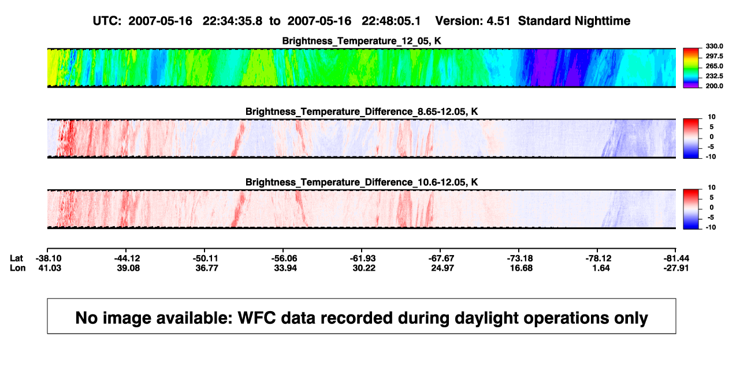Image resolution: width=751 pixels, height=385 pixels.
Task: Select the Brightness_Temperature_12_05, K title
Action: click(x=362, y=41)
